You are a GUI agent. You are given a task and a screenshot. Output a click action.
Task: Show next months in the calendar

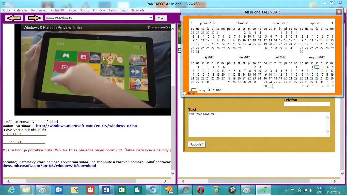click(333, 23)
